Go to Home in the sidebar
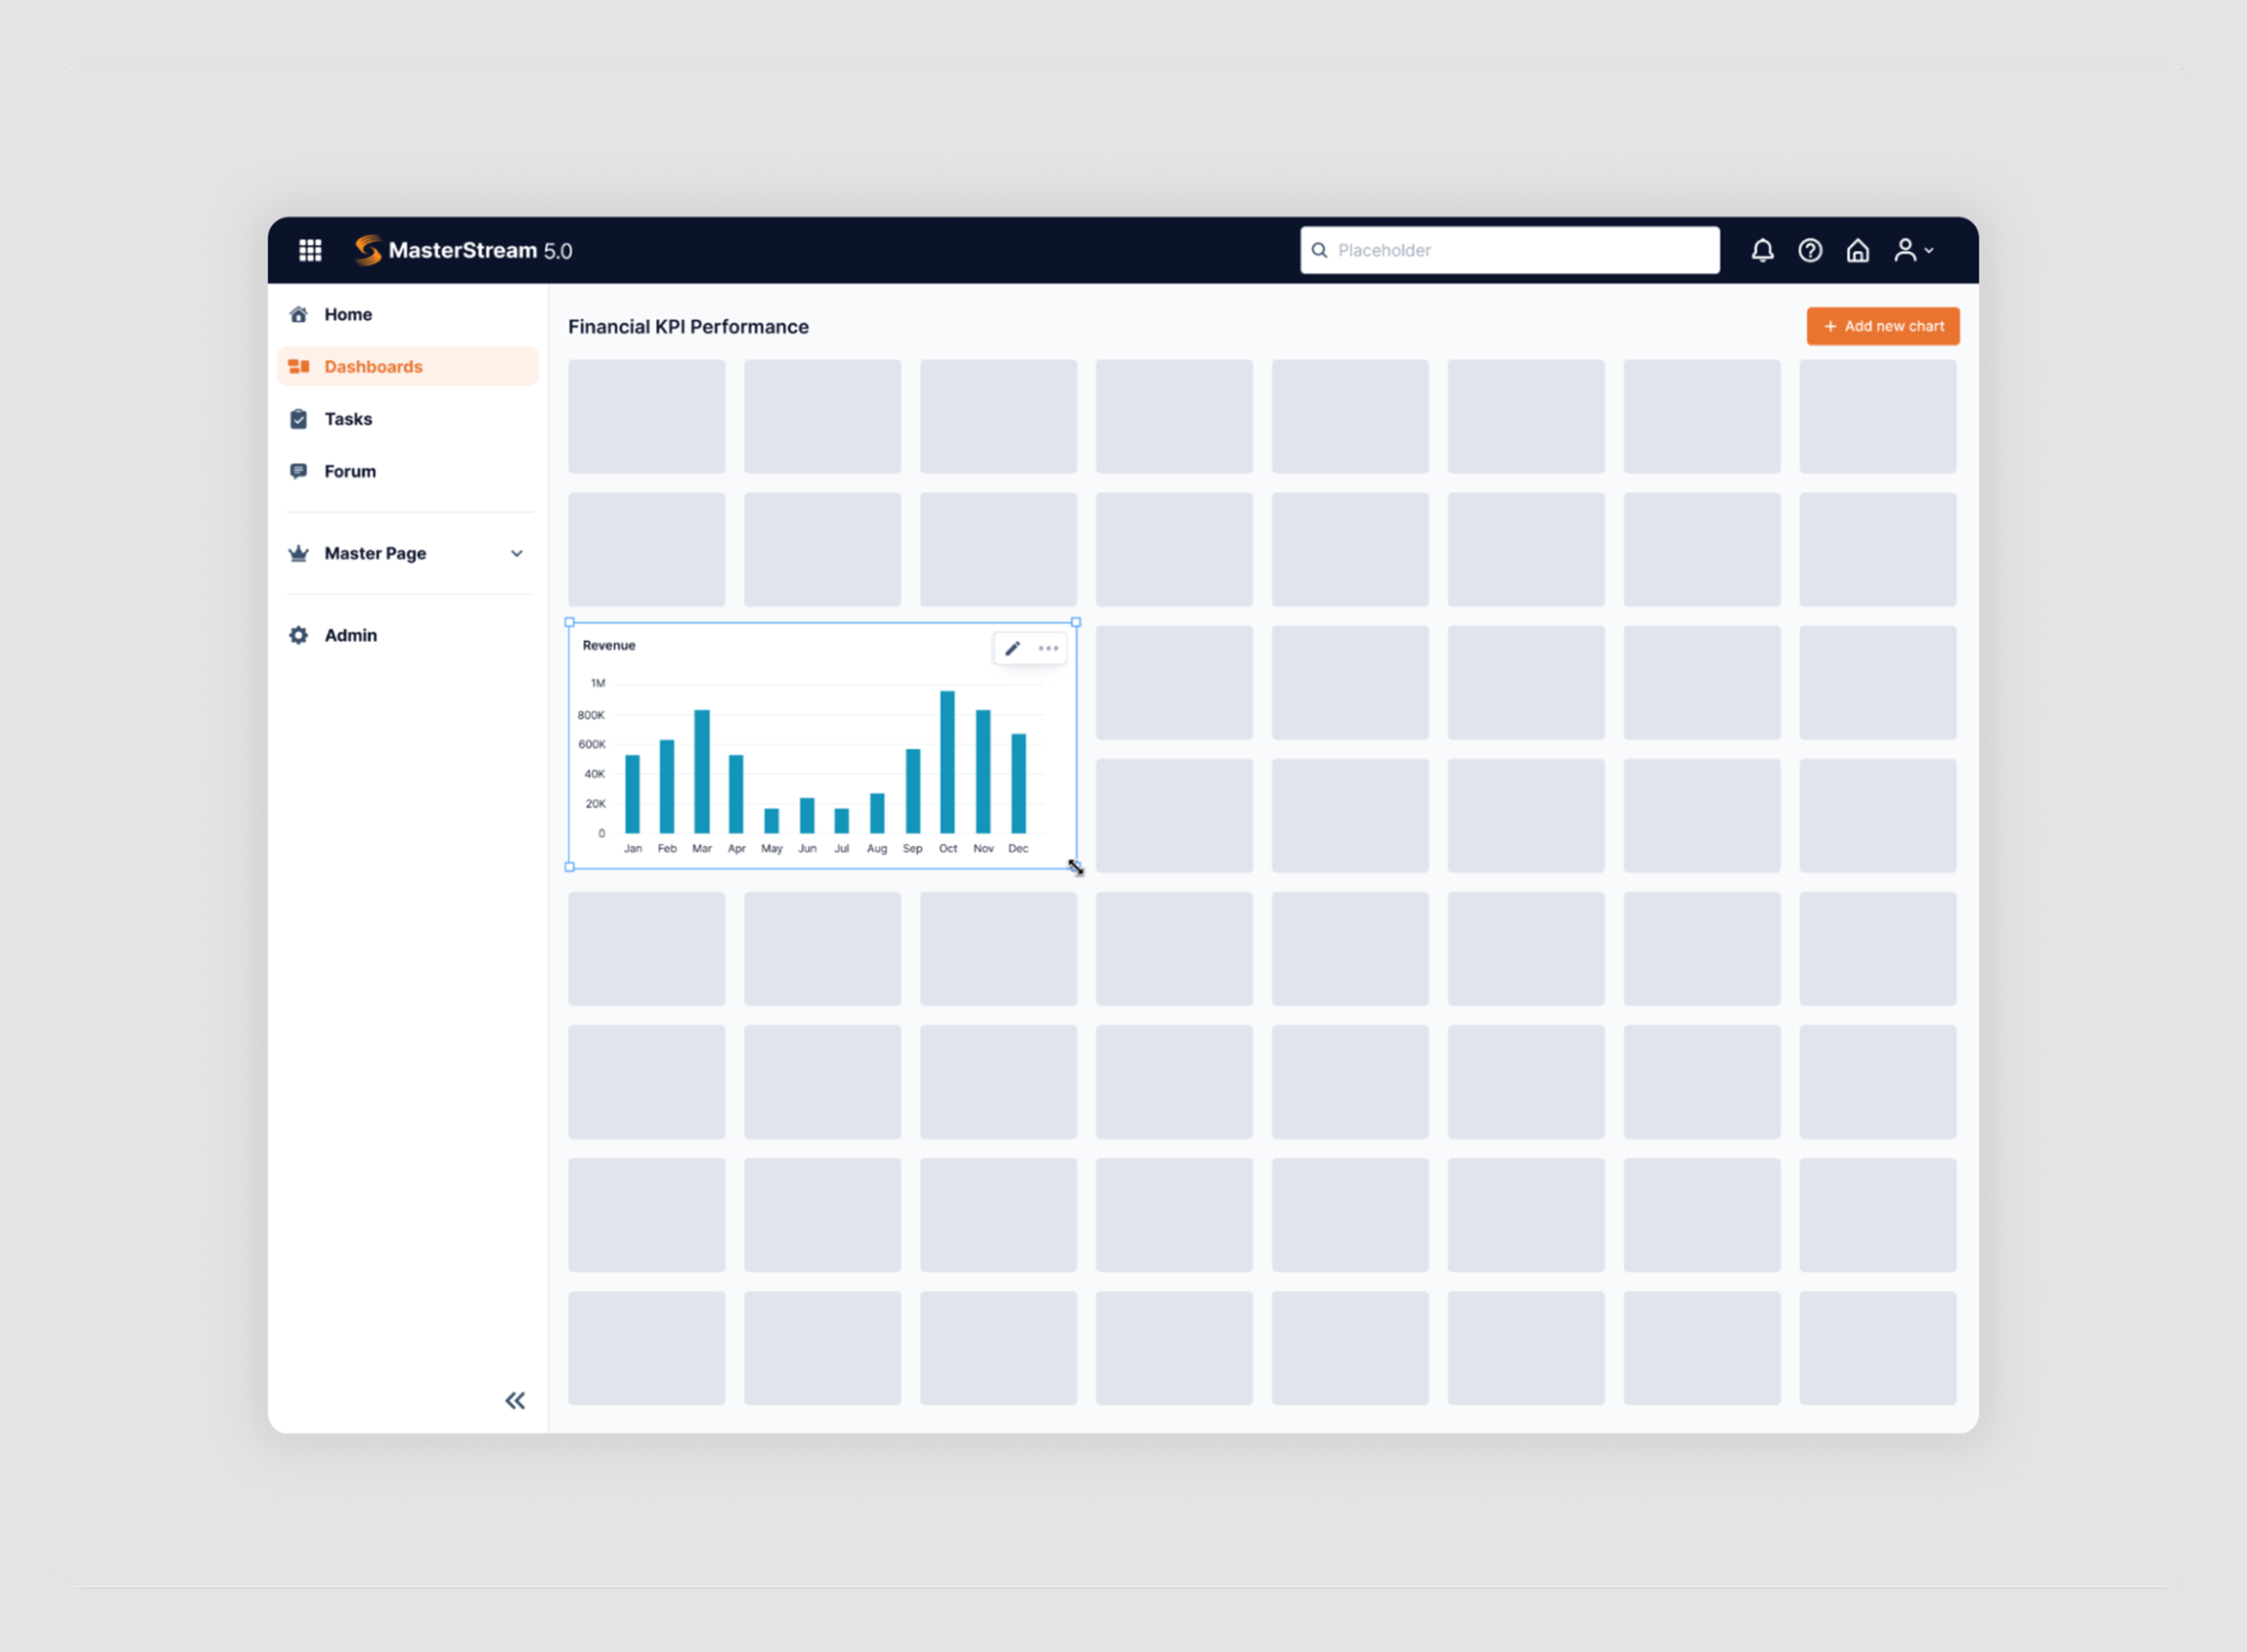The width and height of the screenshot is (2247, 1652). (408, 314)
